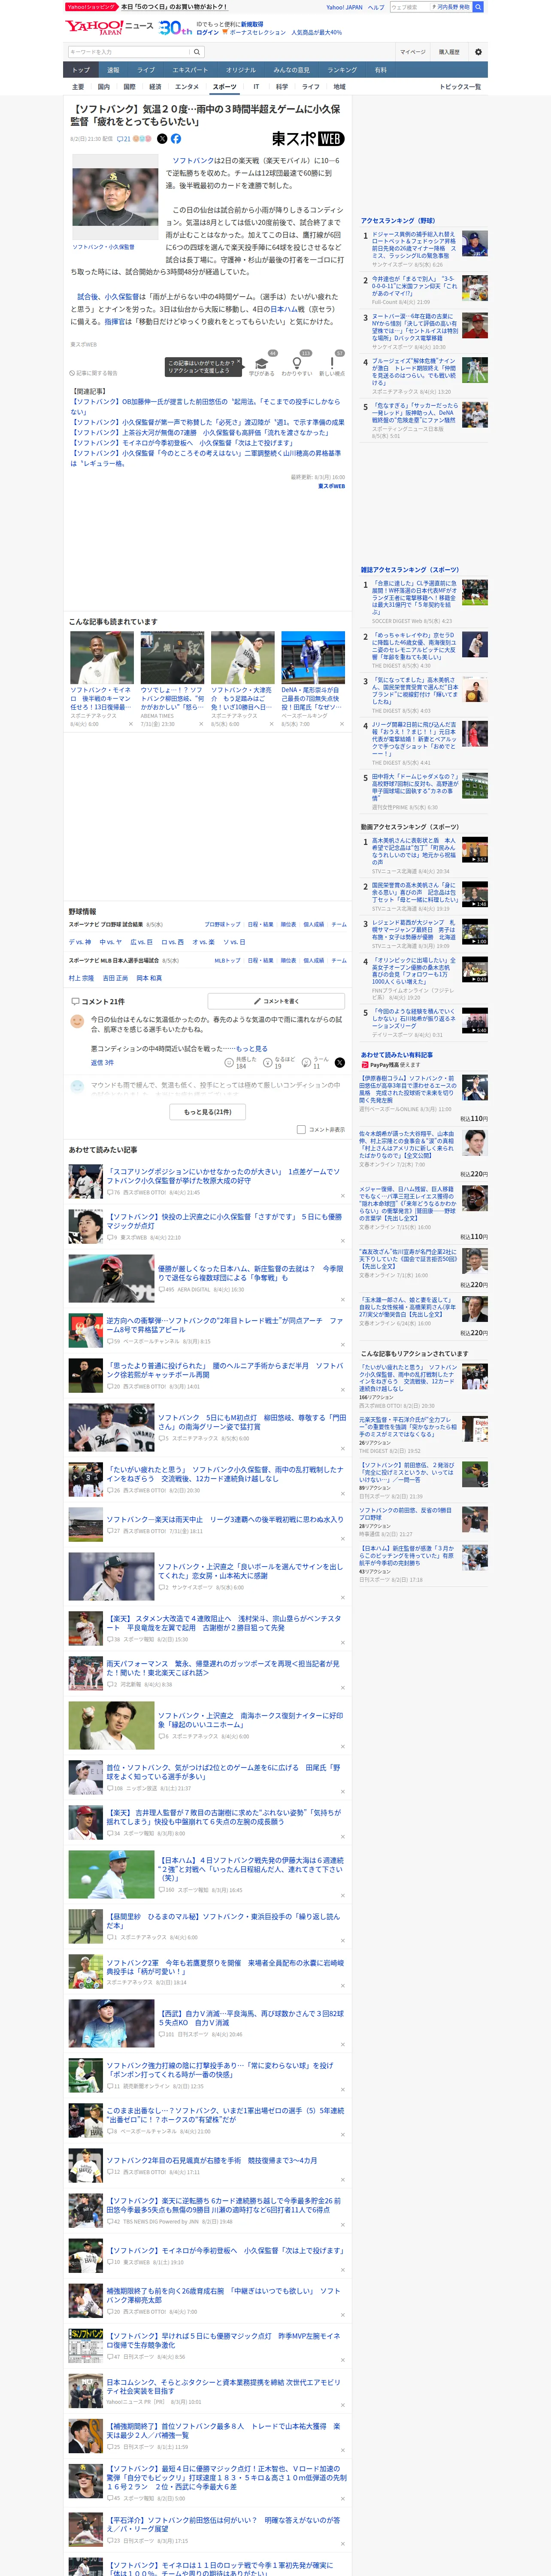Select the ランキング tab
551x2576 pixels.
coord(342,70)
